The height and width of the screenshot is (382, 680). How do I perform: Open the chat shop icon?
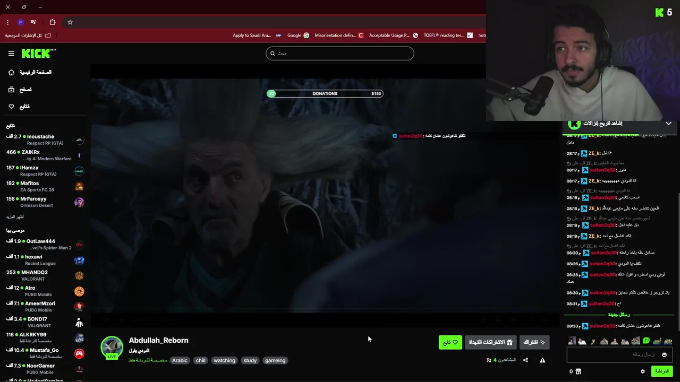[579, 371]
